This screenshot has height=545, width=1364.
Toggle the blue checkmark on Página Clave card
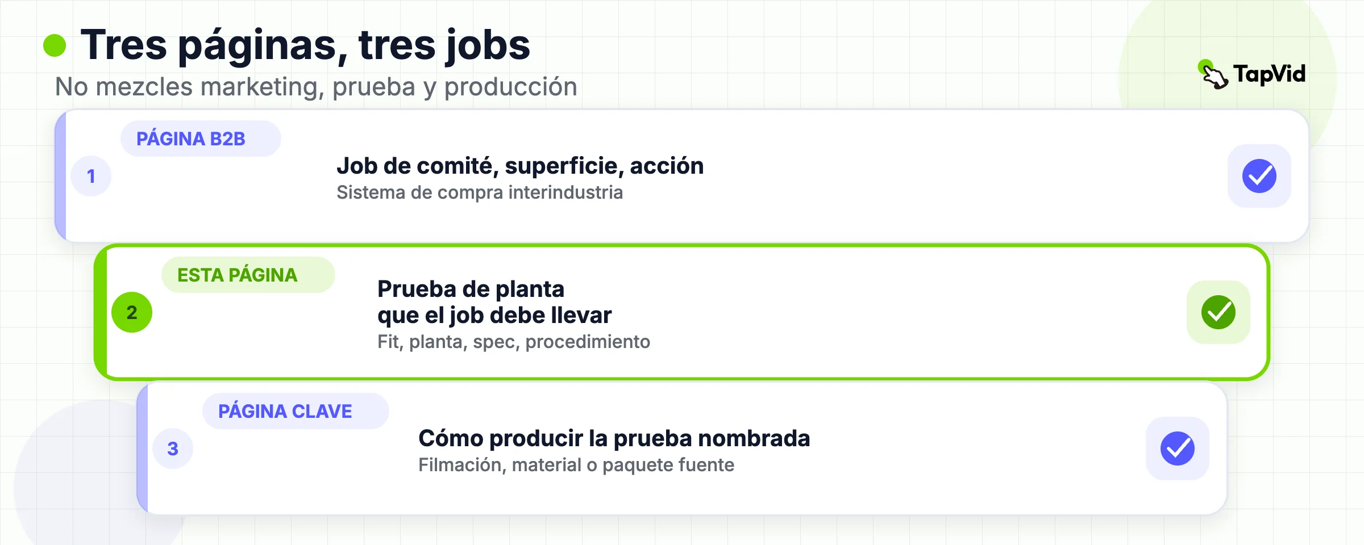[1178, 448]
